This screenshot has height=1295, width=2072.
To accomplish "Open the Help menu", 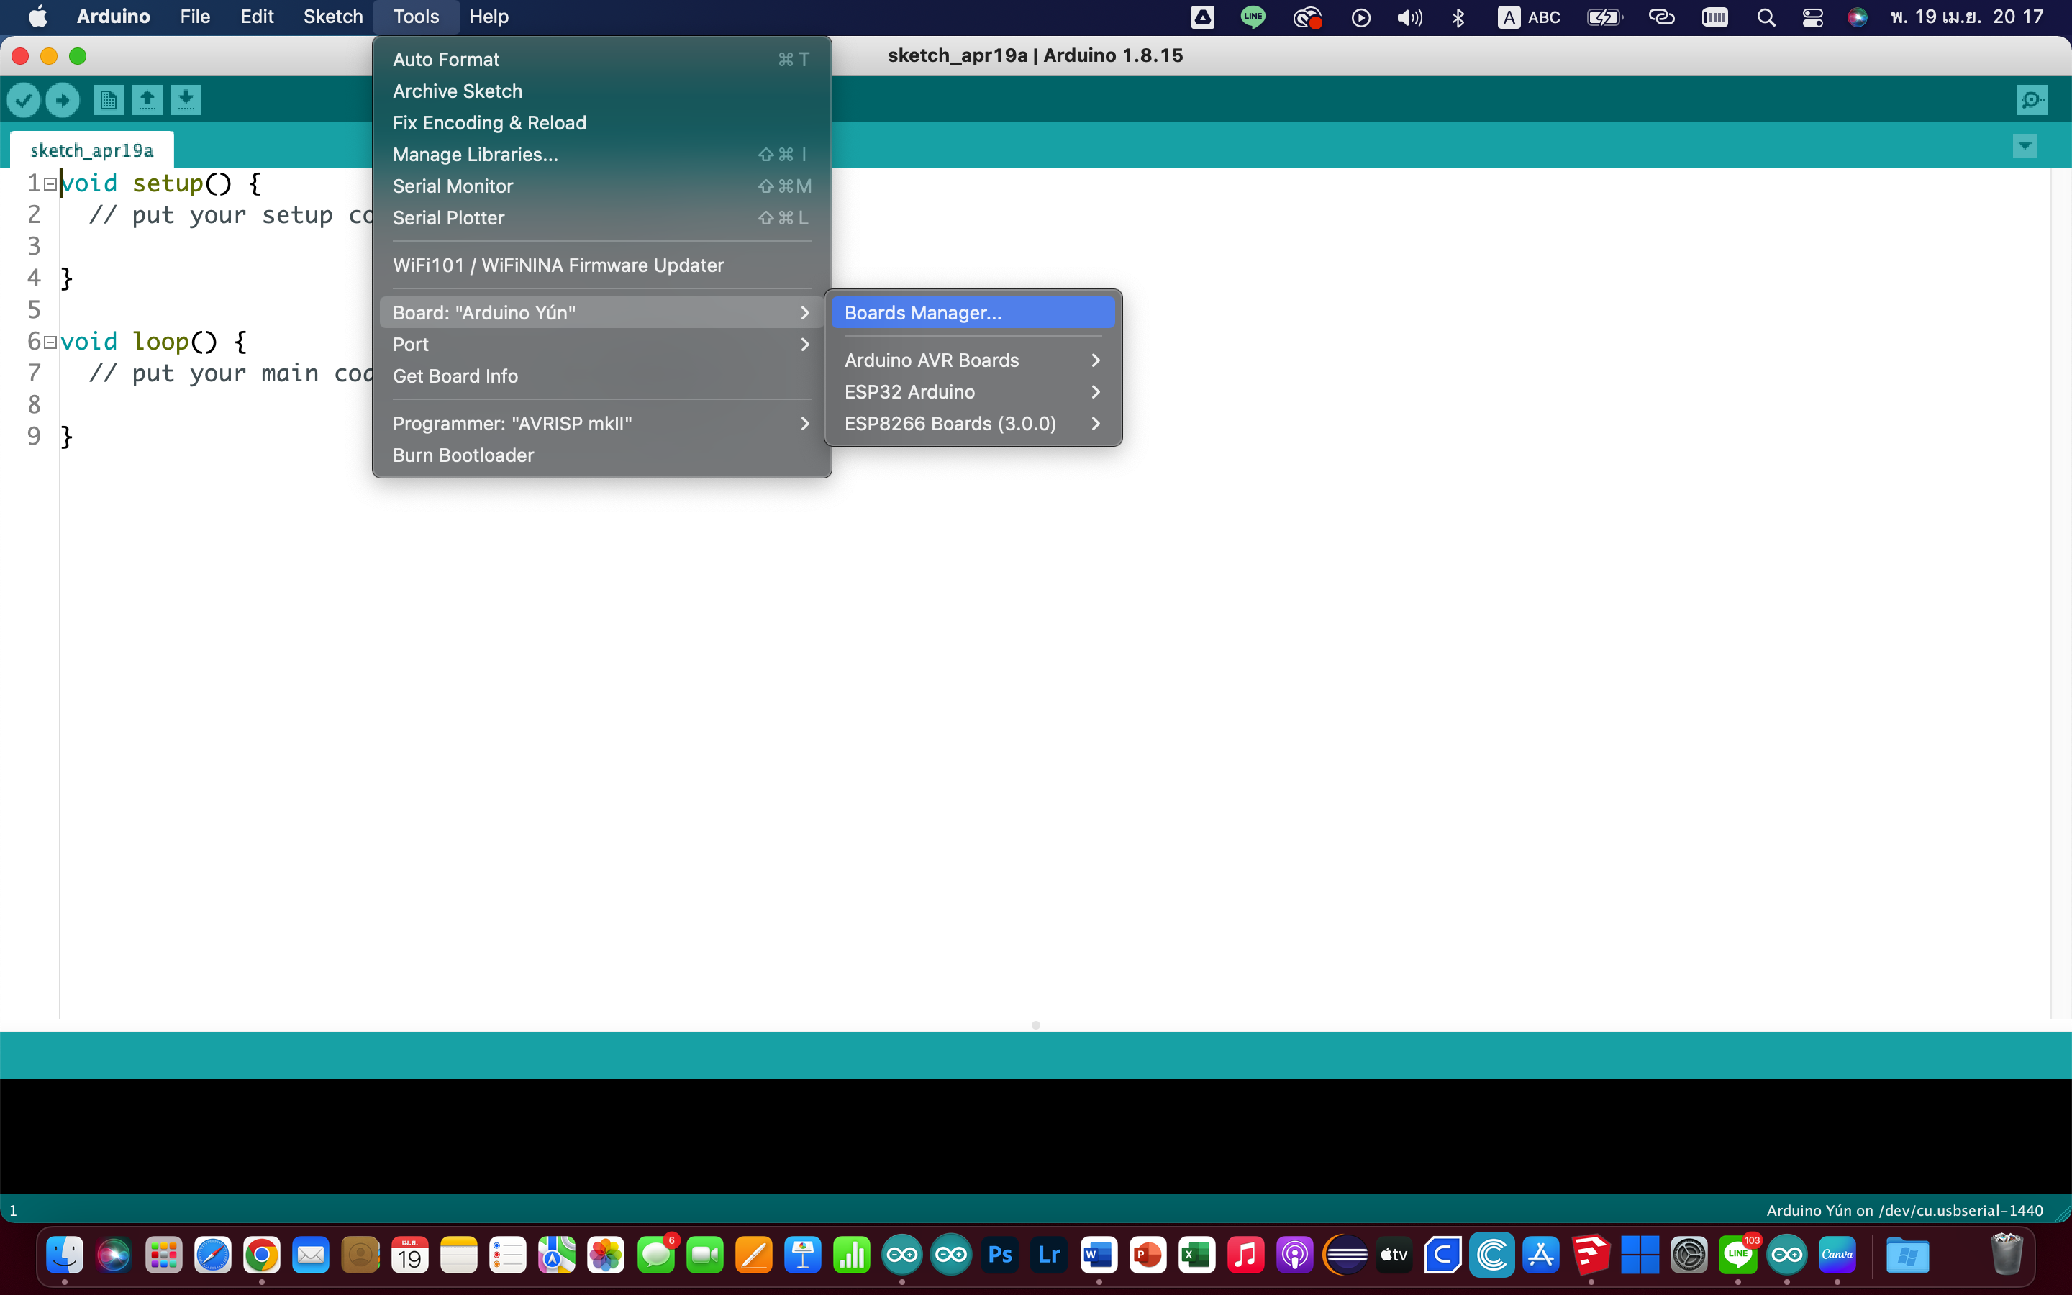I will point(489,17).
